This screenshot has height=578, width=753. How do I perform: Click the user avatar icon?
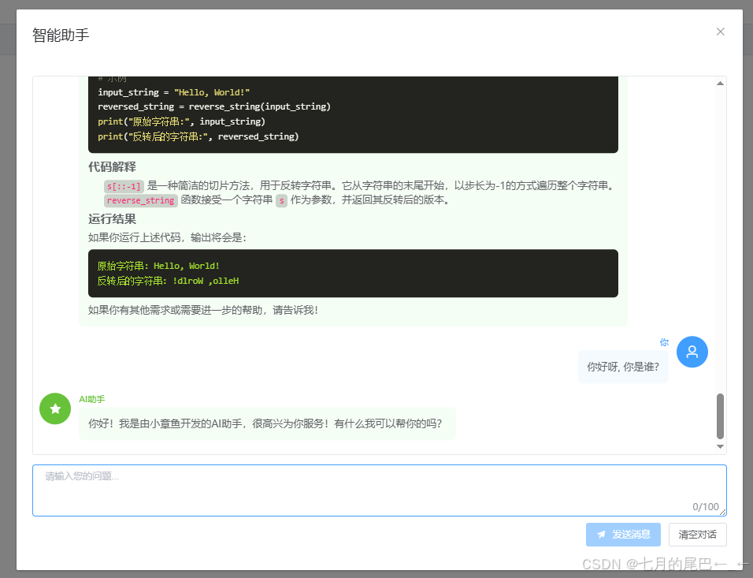click(692, 352)
